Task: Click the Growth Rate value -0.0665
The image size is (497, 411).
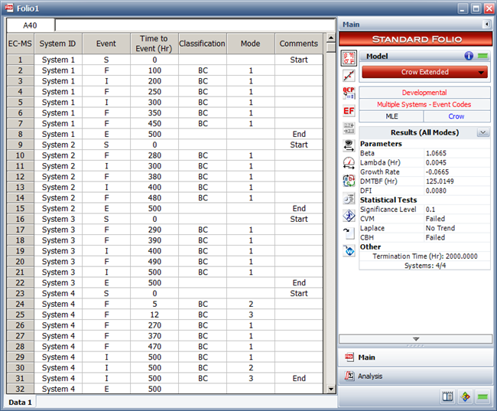Action: pos(437,172)
